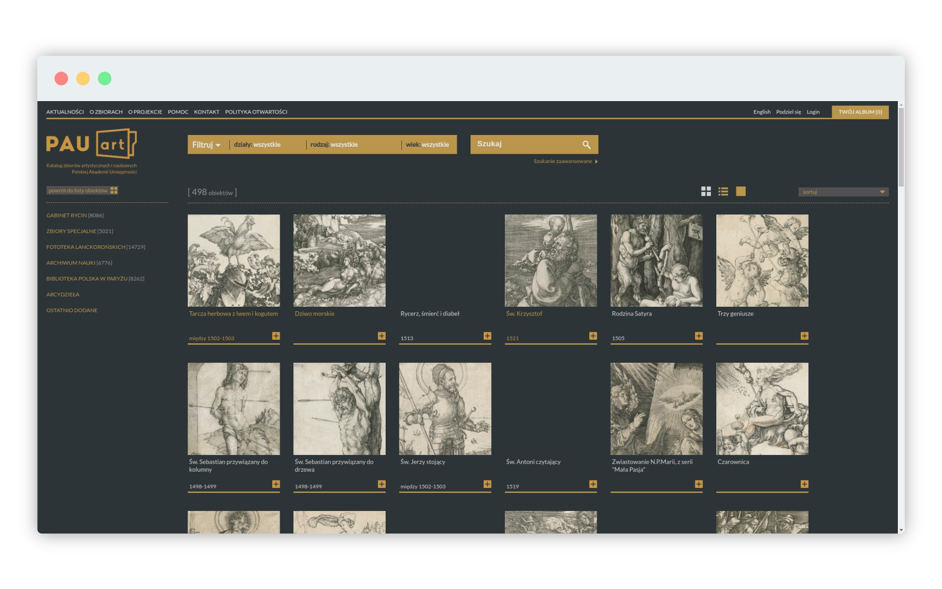Add Św. Sebastian przywiązany do drzewa to album
Viewport: 942px width, 589px height.
382,484
